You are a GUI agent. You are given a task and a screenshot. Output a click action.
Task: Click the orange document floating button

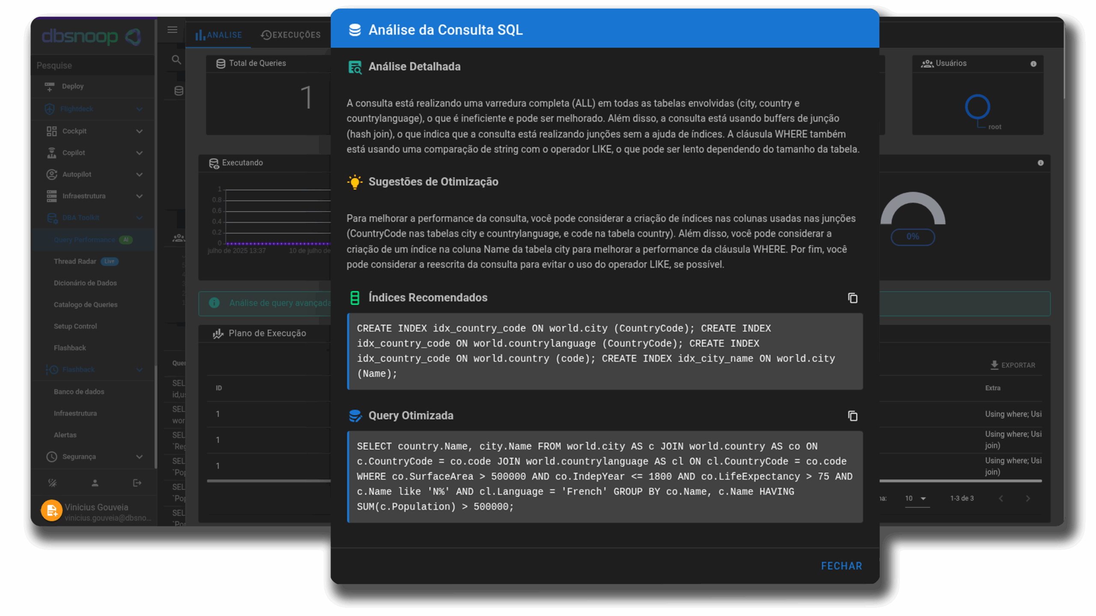click(x=52, y=510)
